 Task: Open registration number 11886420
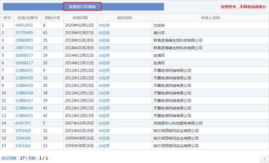point(24,78)
